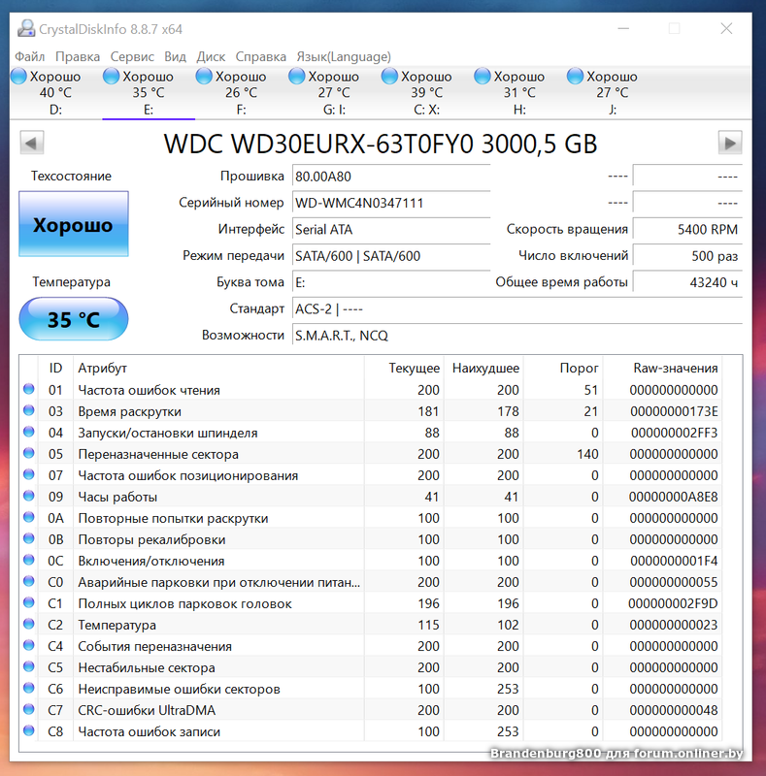
Task: Select raw value 000000002F9D
Action: pyautogui.click(x=674, y=603)
